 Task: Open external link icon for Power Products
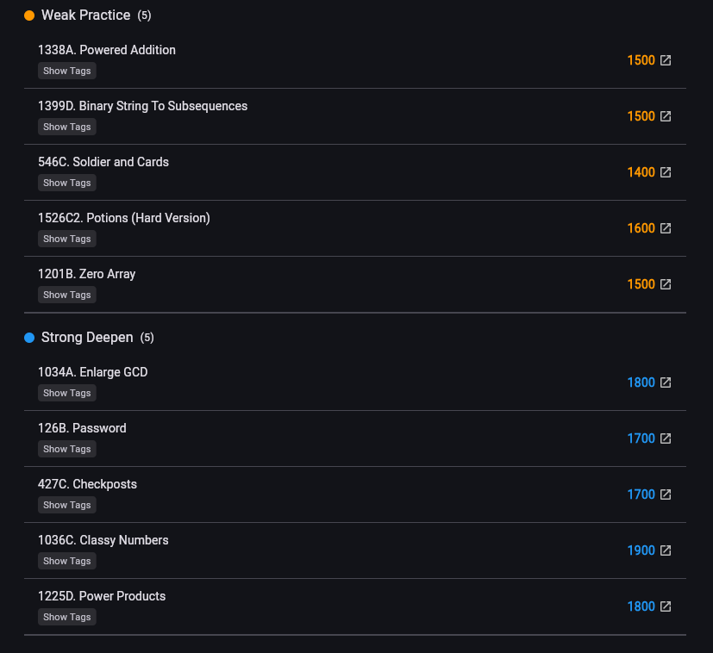[666, 606]
